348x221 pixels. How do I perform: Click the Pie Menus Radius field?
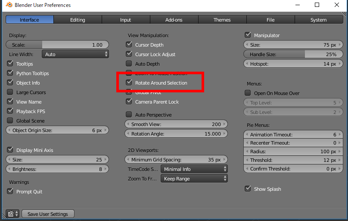[x=293, y=152]
